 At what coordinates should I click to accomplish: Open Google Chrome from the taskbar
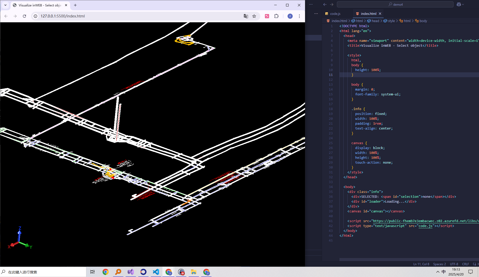105,272
